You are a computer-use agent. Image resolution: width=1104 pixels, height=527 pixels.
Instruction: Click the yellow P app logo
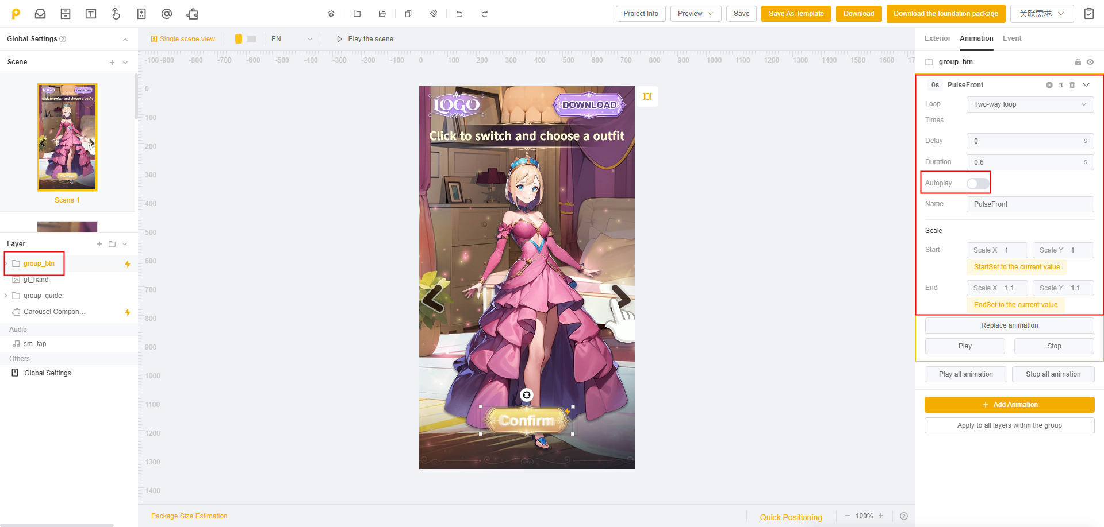[16, 14]
